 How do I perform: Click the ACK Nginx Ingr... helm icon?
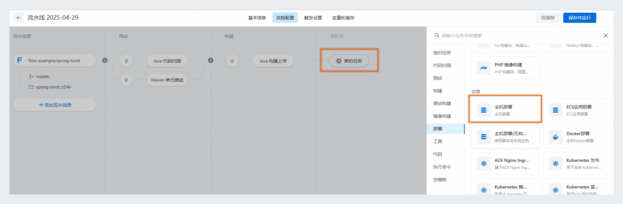click(x=484, y=163)
